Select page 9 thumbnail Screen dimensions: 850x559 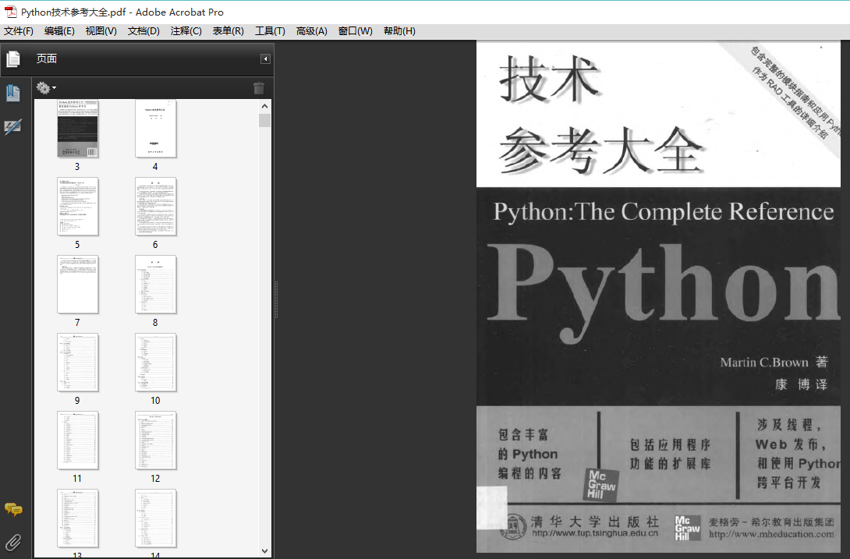pyautogui.click(x=77, y=363)
